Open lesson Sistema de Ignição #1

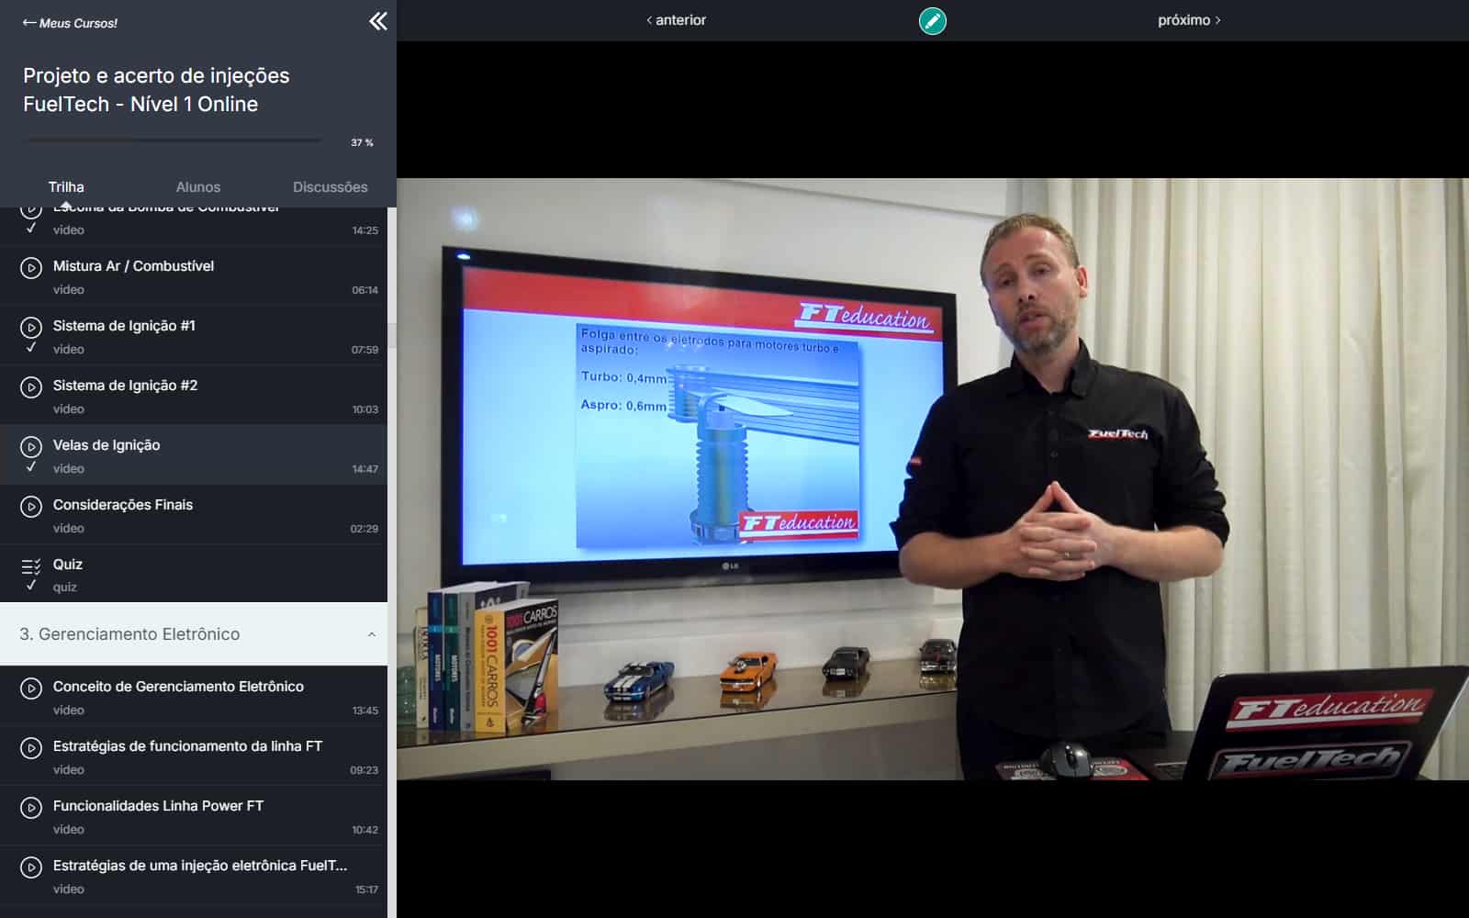point(124,326)
